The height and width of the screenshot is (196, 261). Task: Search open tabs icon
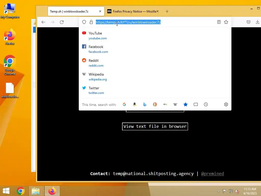[x=196, y=104]
